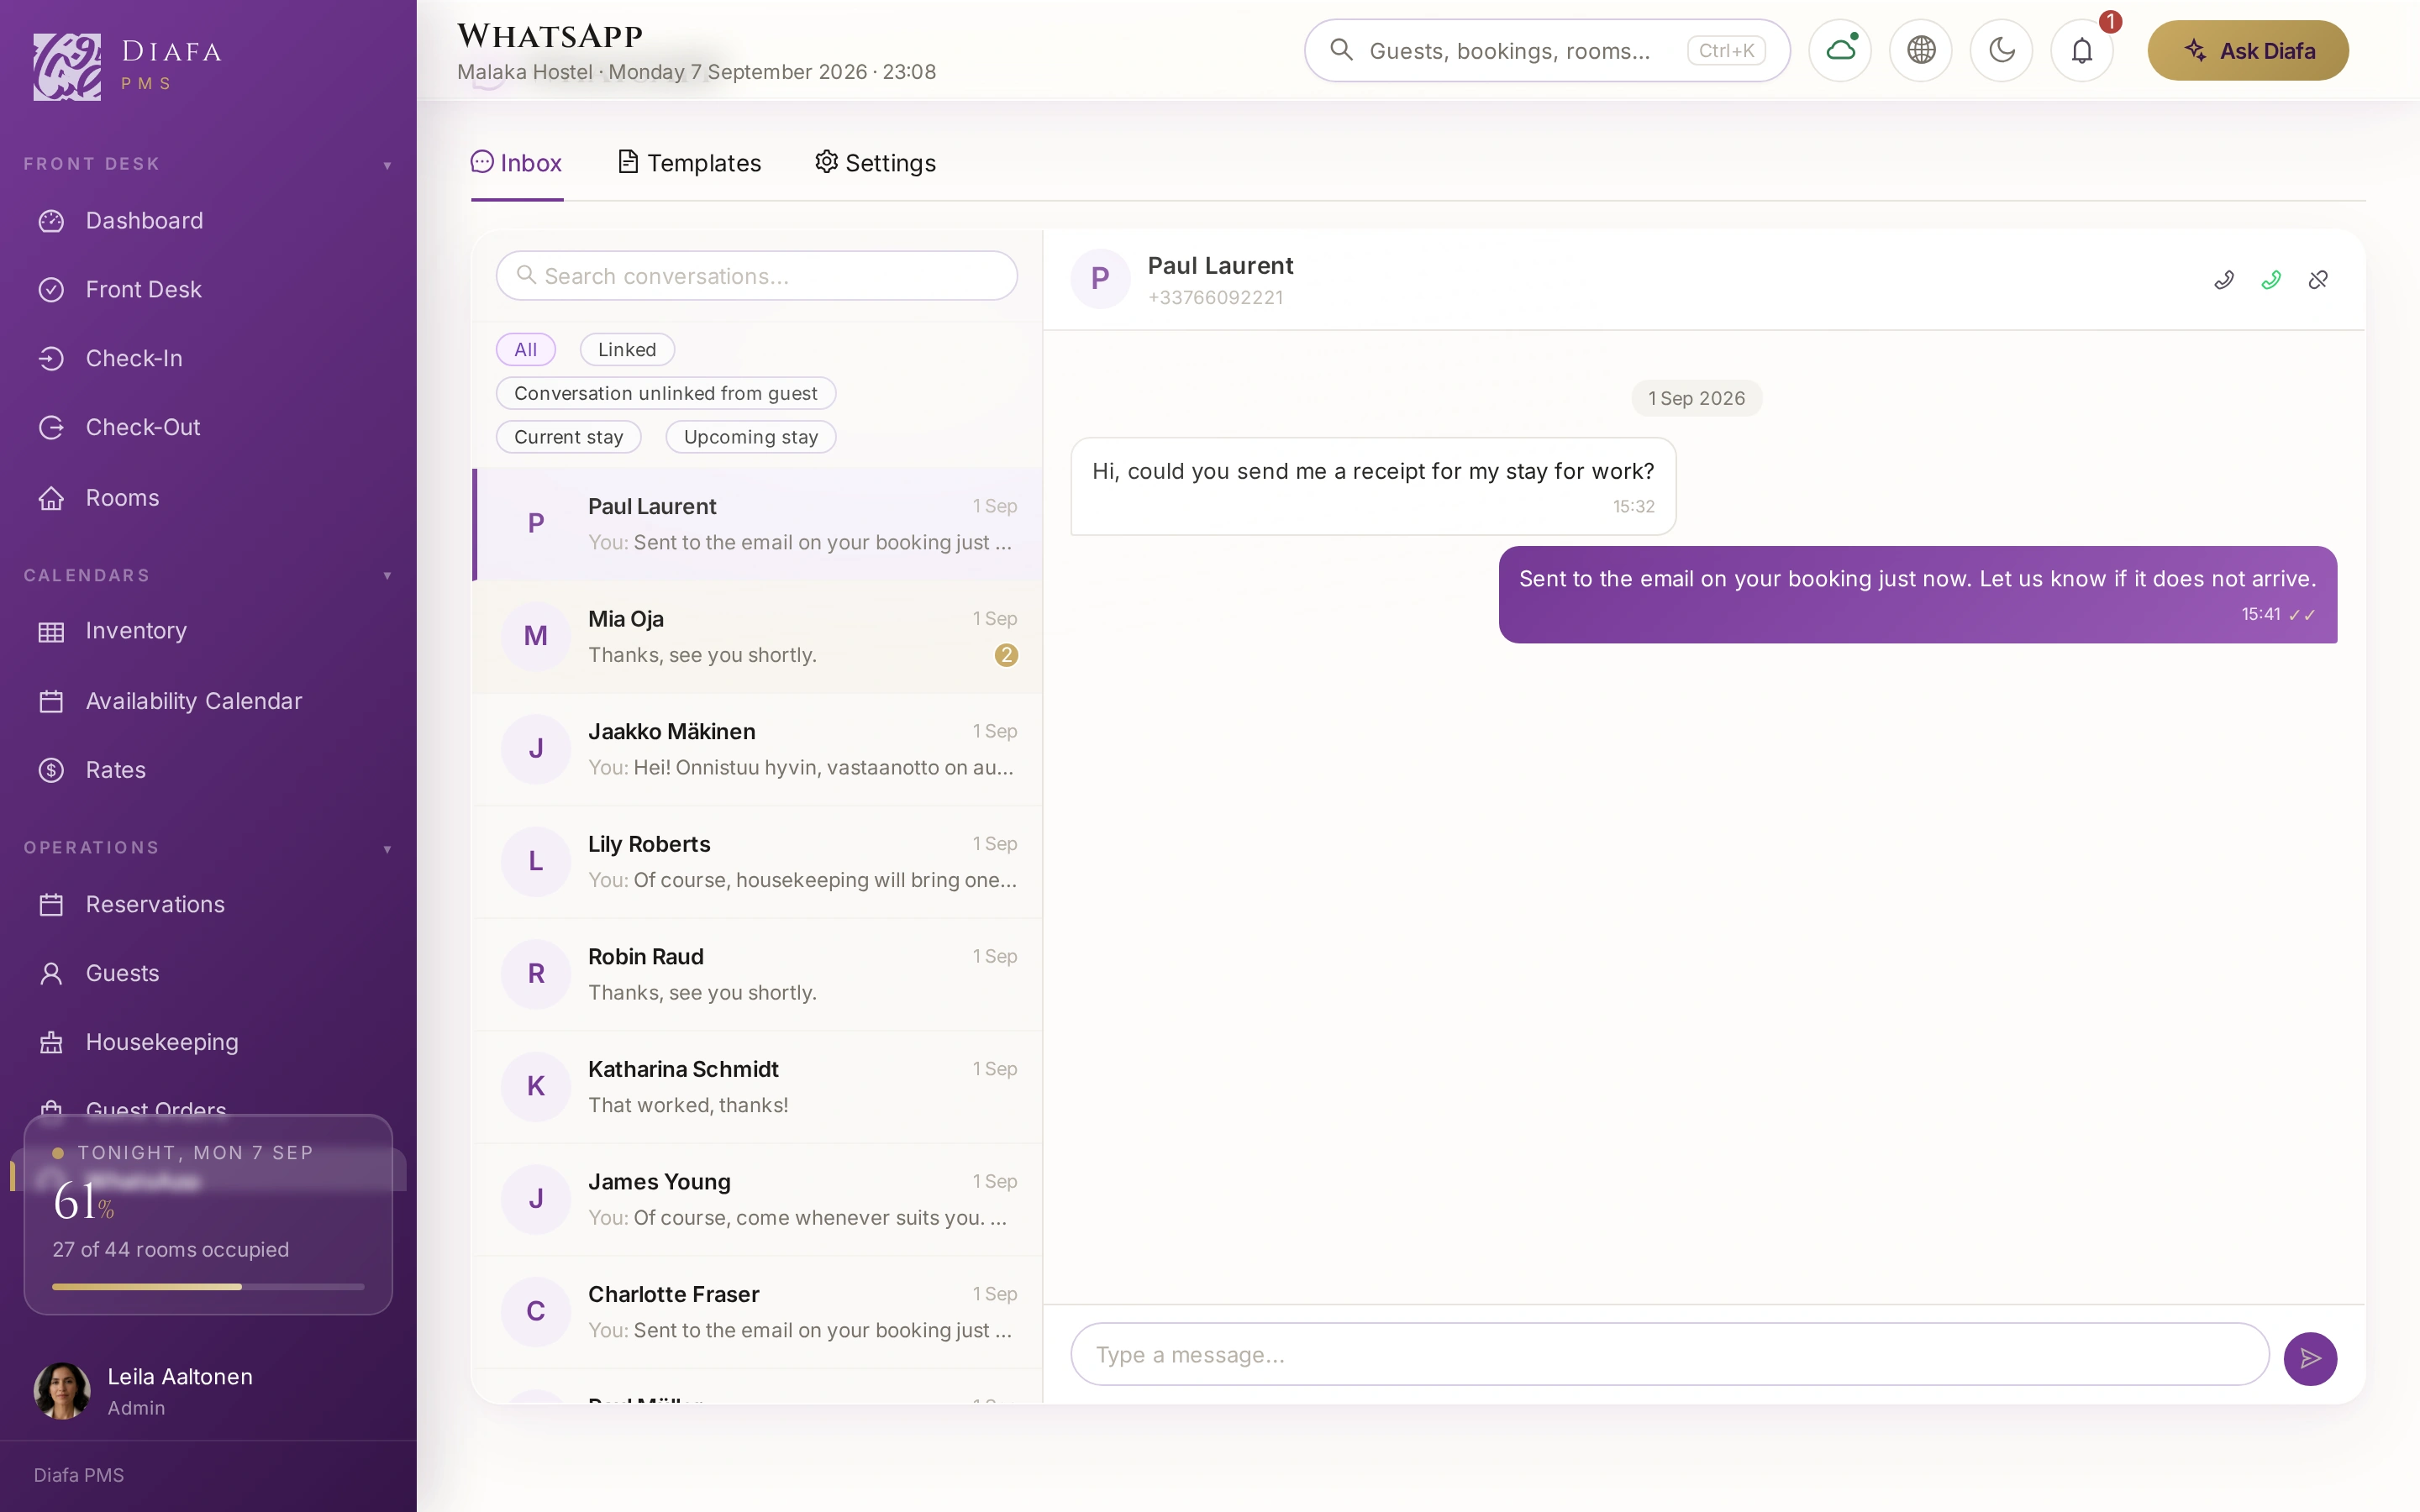The height and width of the screenshot is (1512, 2420).
Task: Collapse the Front Desk sidebar section
Action: [388, 165]
